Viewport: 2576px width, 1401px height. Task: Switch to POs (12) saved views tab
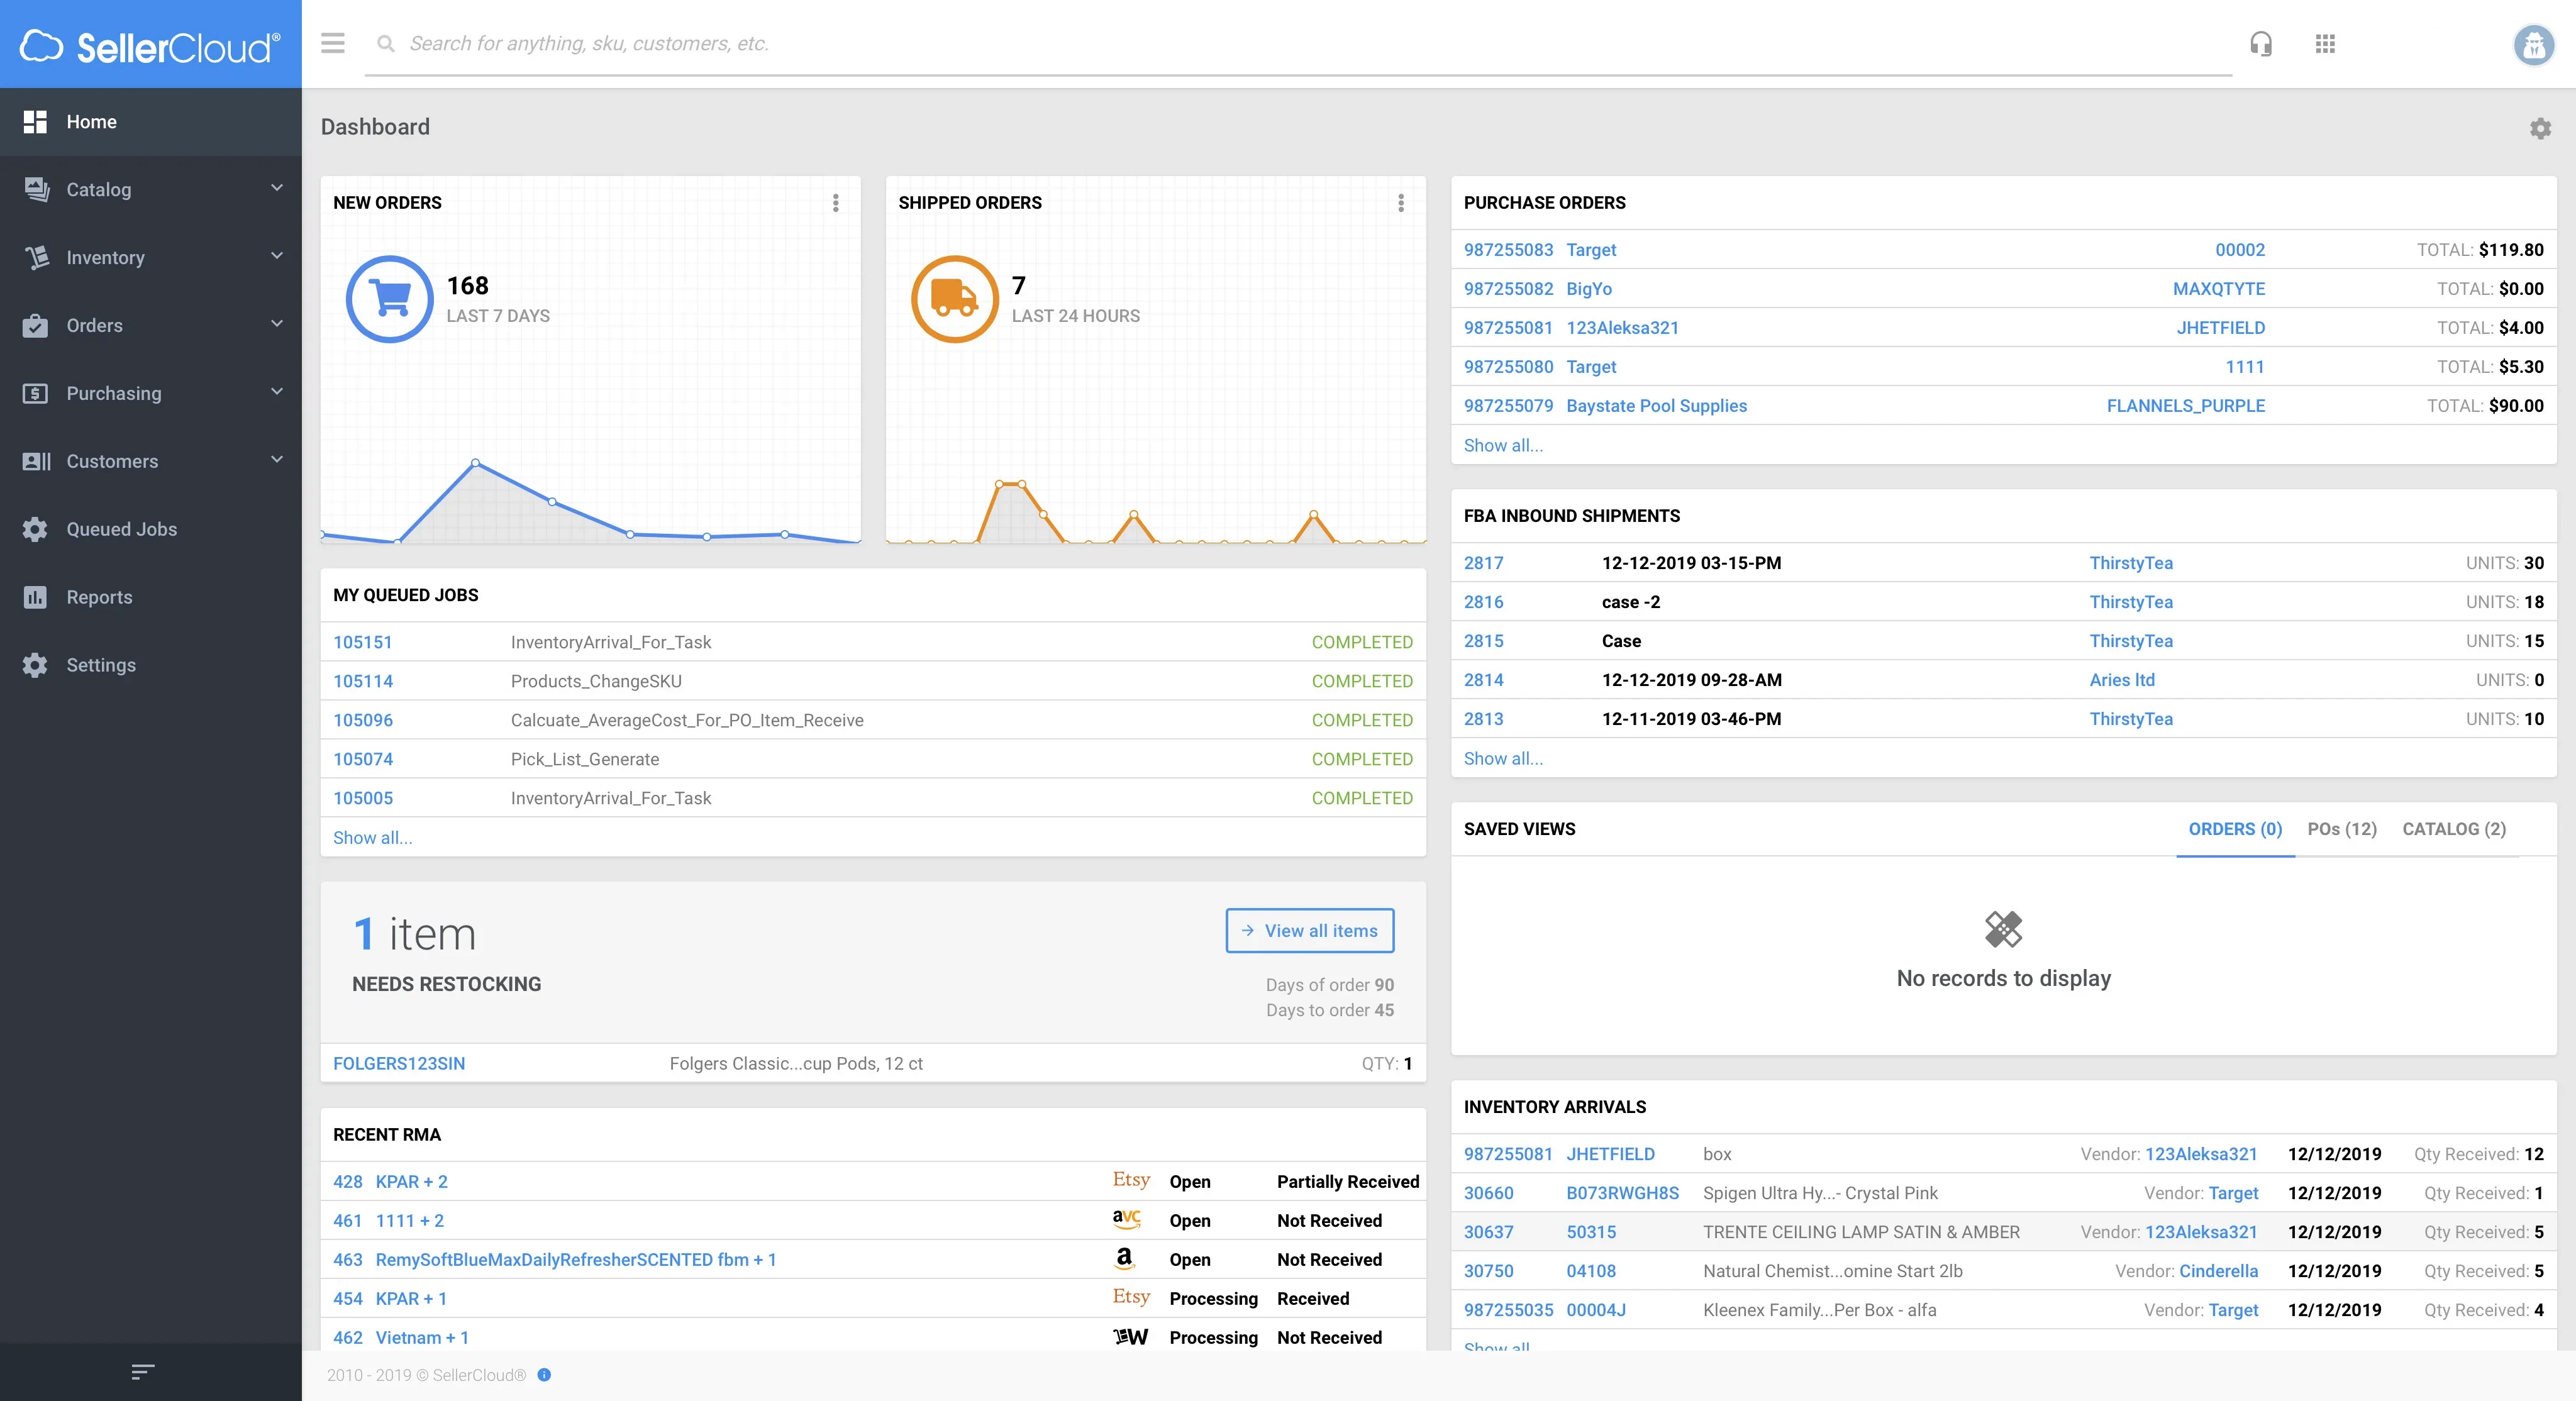[x=2341, y=829]
